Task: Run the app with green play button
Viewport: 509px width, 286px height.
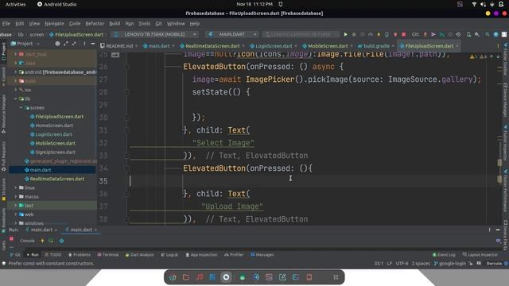Action: click(x=345, y=34)
